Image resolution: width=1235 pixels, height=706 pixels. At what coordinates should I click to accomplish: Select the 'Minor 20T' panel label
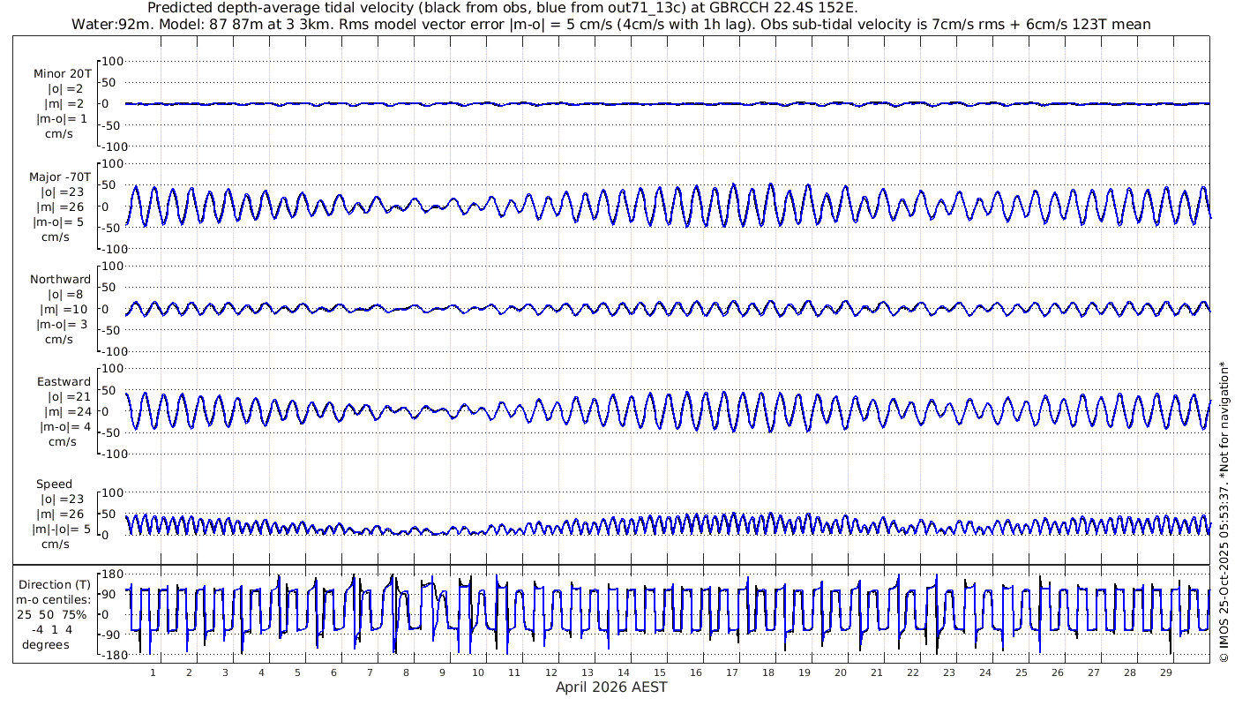tap(63, 74)
